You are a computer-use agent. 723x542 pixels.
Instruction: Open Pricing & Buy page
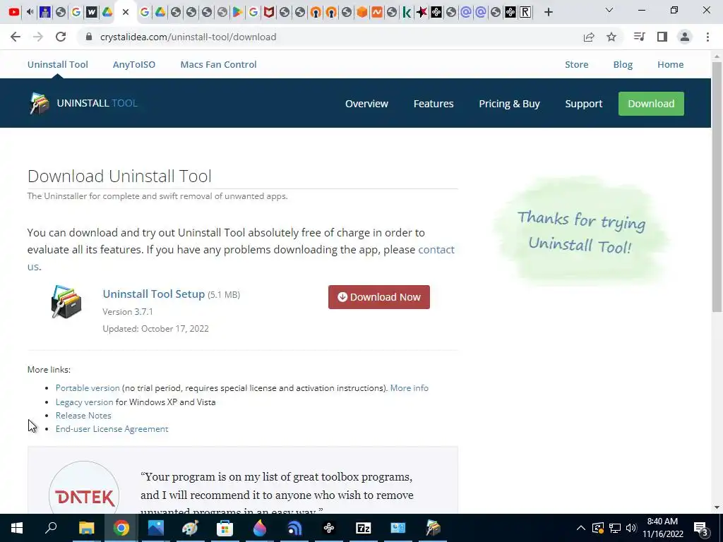(510, 104)
